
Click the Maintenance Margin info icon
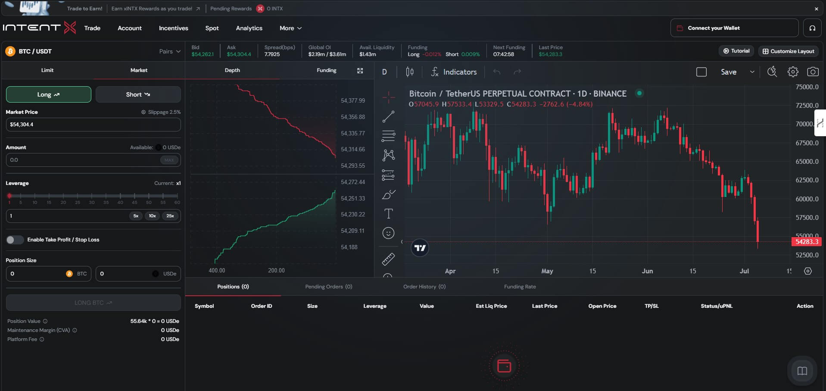pyautogui.click(x=75, y=330)
